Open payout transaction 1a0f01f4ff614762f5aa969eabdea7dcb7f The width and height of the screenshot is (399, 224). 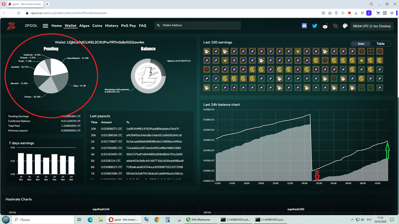pyautogui.click(x=153, y=129)
